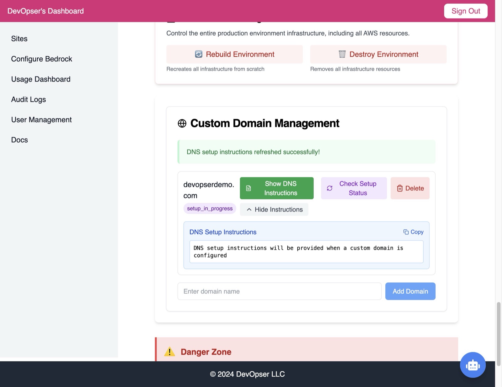Click the 'DNS setup instructions refreshed successfully!' banner

[x=307, y=152]
